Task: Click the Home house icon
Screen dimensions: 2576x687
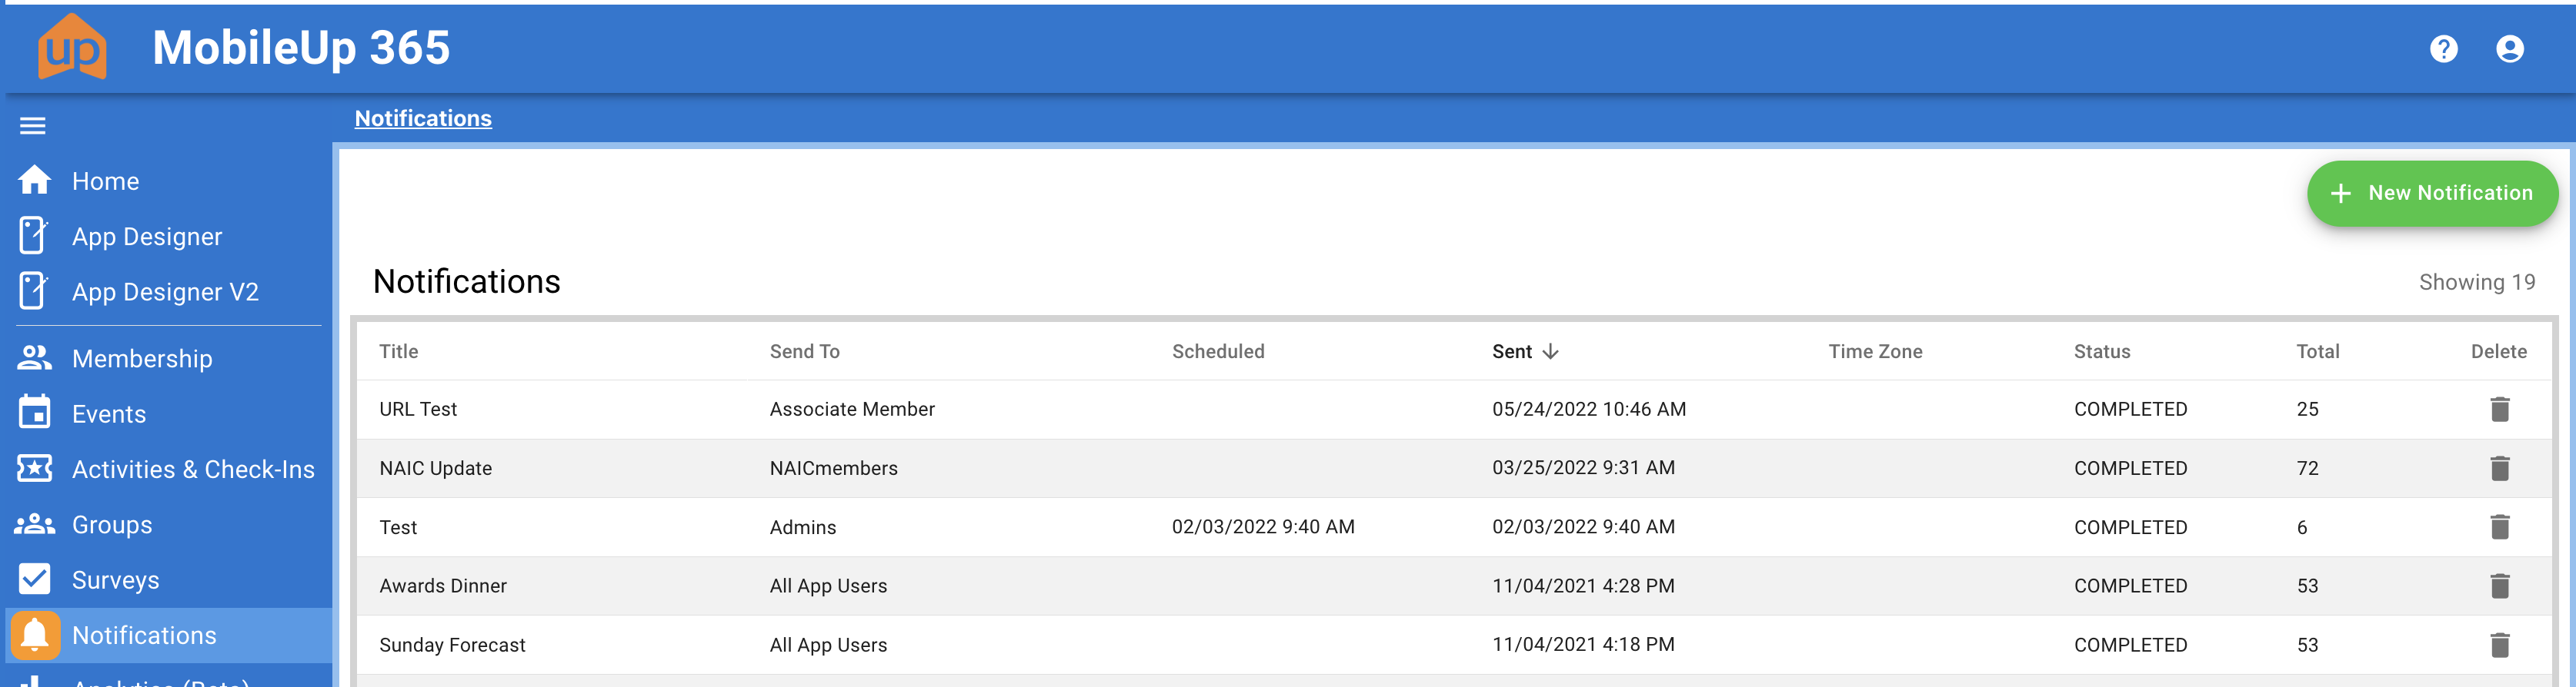Action: click(35, 180)
